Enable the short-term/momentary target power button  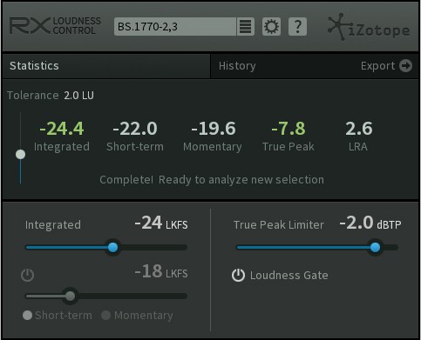[x=28, y=275]
